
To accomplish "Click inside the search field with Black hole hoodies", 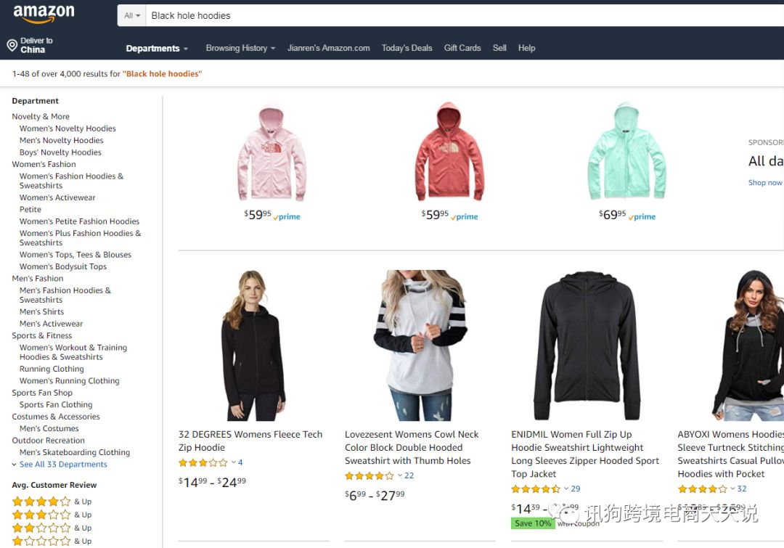I will [465, 15].
